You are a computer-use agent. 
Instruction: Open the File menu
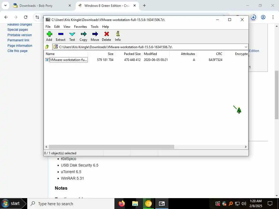click(48, 27)
